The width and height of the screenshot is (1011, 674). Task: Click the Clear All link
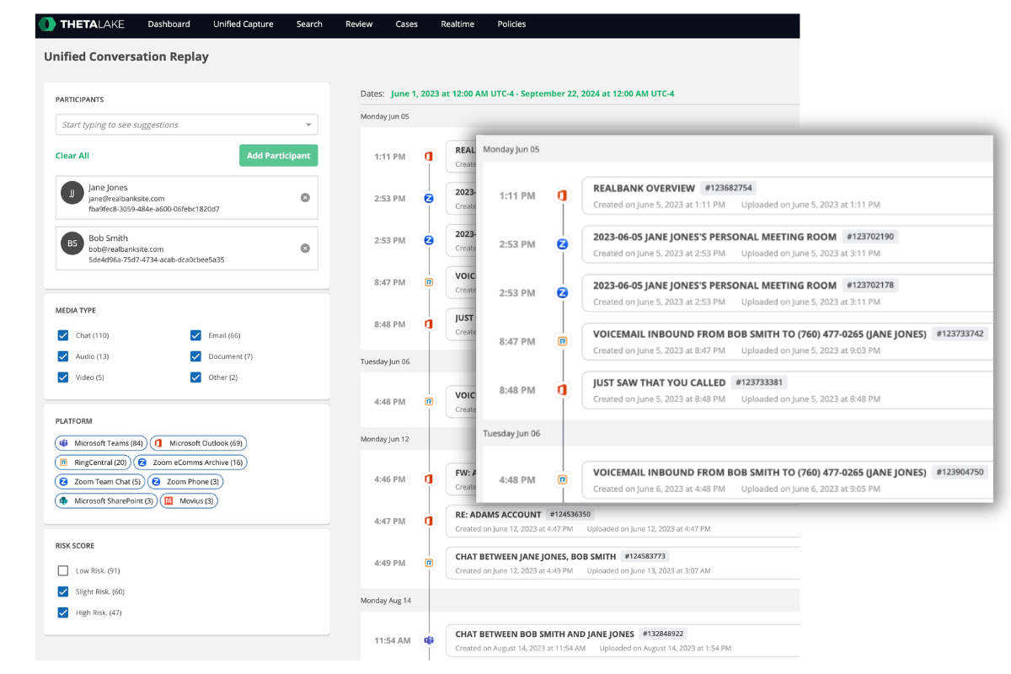[x=72, y=156]
